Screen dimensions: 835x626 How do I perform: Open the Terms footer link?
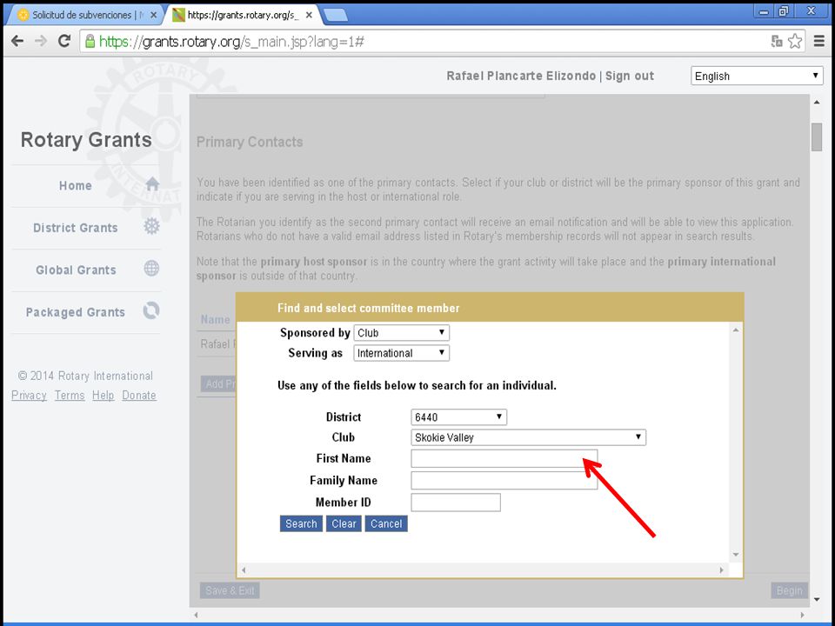70,396
